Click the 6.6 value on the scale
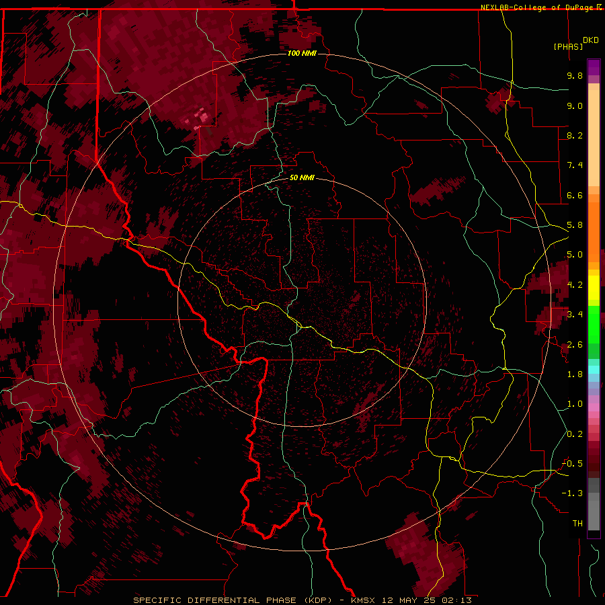Viewport: 605px width, 605px height. click(x=575, y=195)
